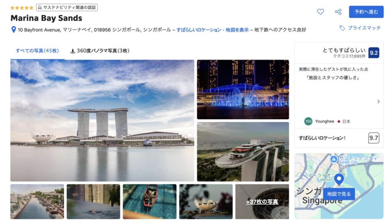
Task: Save hotel with the heart icon
Action: (x=320, y=12)
